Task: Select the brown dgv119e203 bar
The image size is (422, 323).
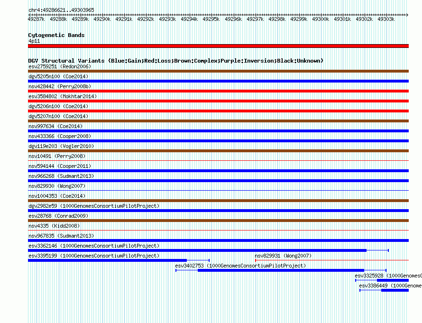Action: 218,151
